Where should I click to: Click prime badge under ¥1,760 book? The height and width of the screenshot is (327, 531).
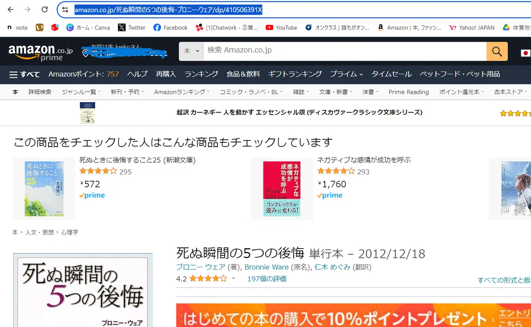(330, 196)
